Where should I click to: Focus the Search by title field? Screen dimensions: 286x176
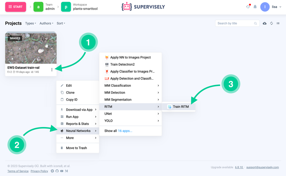[x=237, y=23]
